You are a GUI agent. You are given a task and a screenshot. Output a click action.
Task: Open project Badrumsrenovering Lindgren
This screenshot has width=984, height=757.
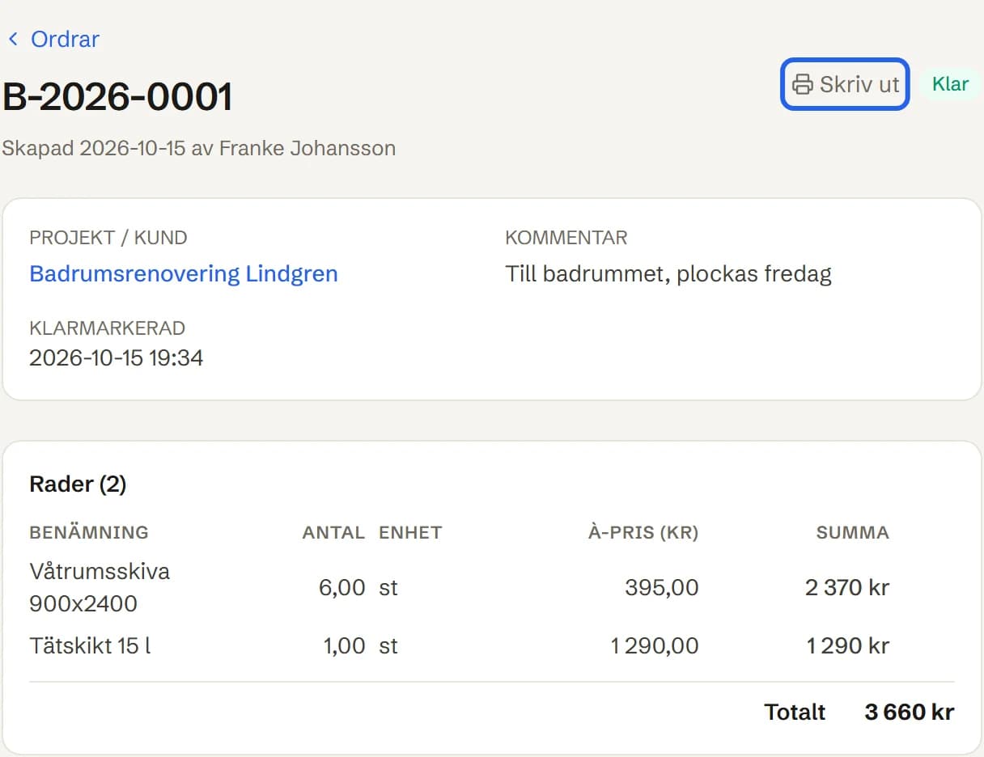click(184, 273)
